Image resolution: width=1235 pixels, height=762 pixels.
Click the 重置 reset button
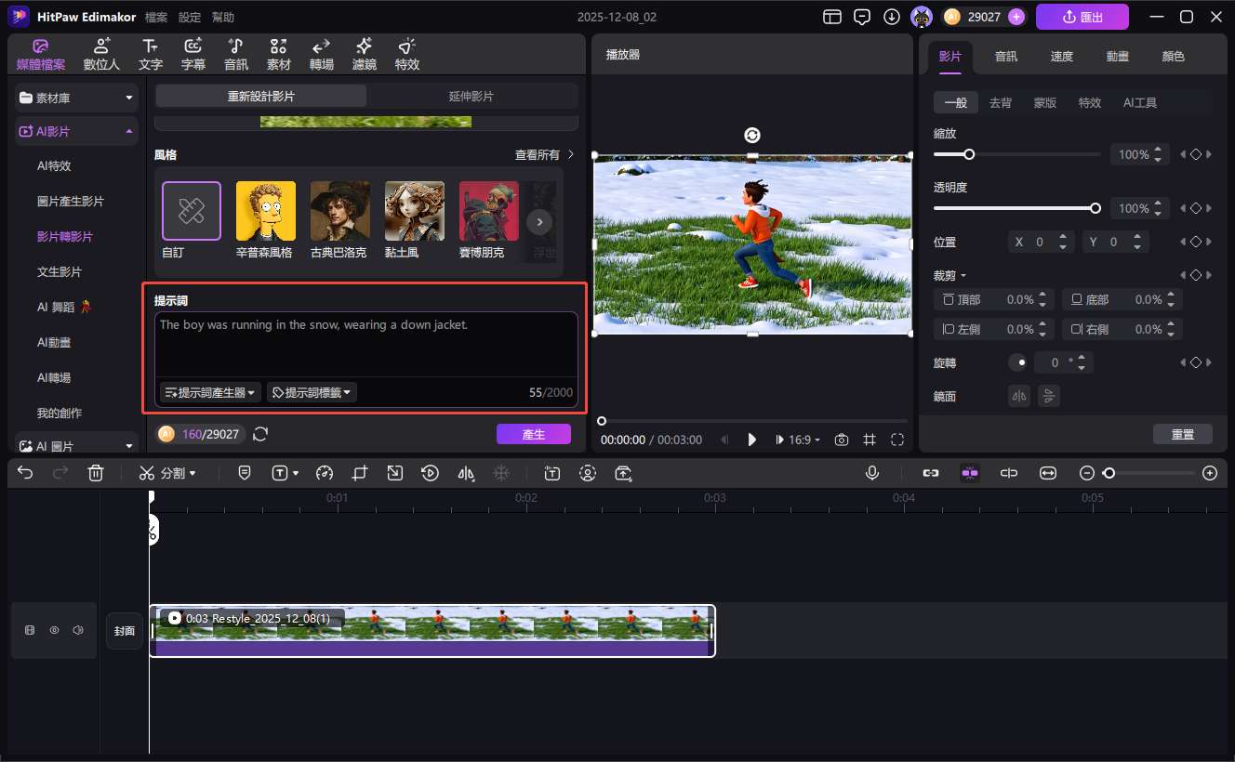click(1183, 434)
